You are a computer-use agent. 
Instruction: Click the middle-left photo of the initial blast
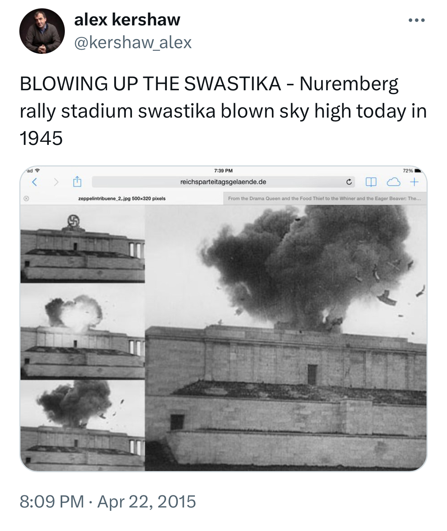pyautogui.click(x=82, y=332)
